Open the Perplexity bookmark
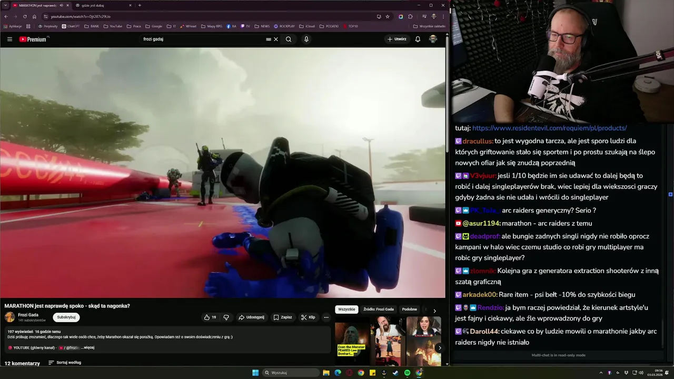 click(x=48, y=26)
